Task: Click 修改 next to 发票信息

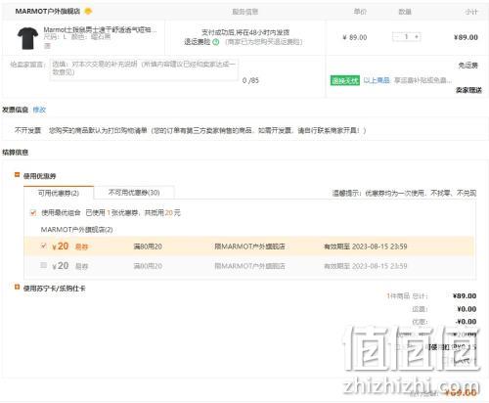Action: pyautogui.click(x=39, y=110)
